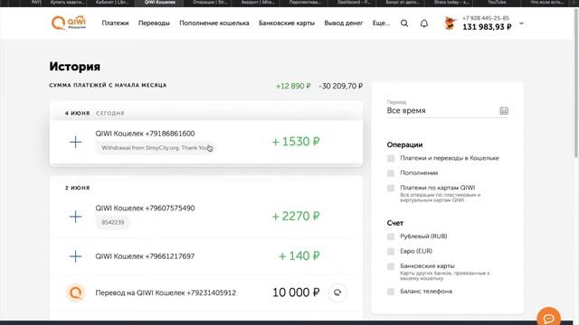
Task: Check the Баланс телефона filter
Action: click(391, 292)
